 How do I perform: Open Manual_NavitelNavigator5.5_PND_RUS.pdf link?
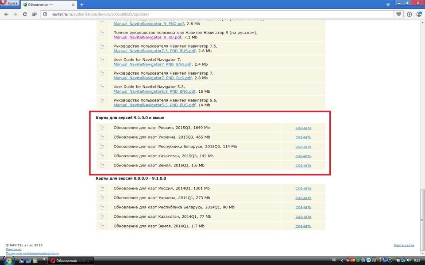[x=155, y=105]
